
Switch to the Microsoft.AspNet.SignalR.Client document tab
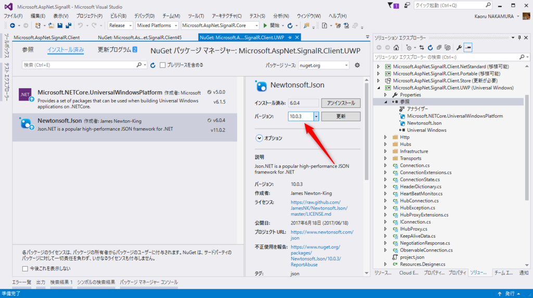tap(46, 38)
